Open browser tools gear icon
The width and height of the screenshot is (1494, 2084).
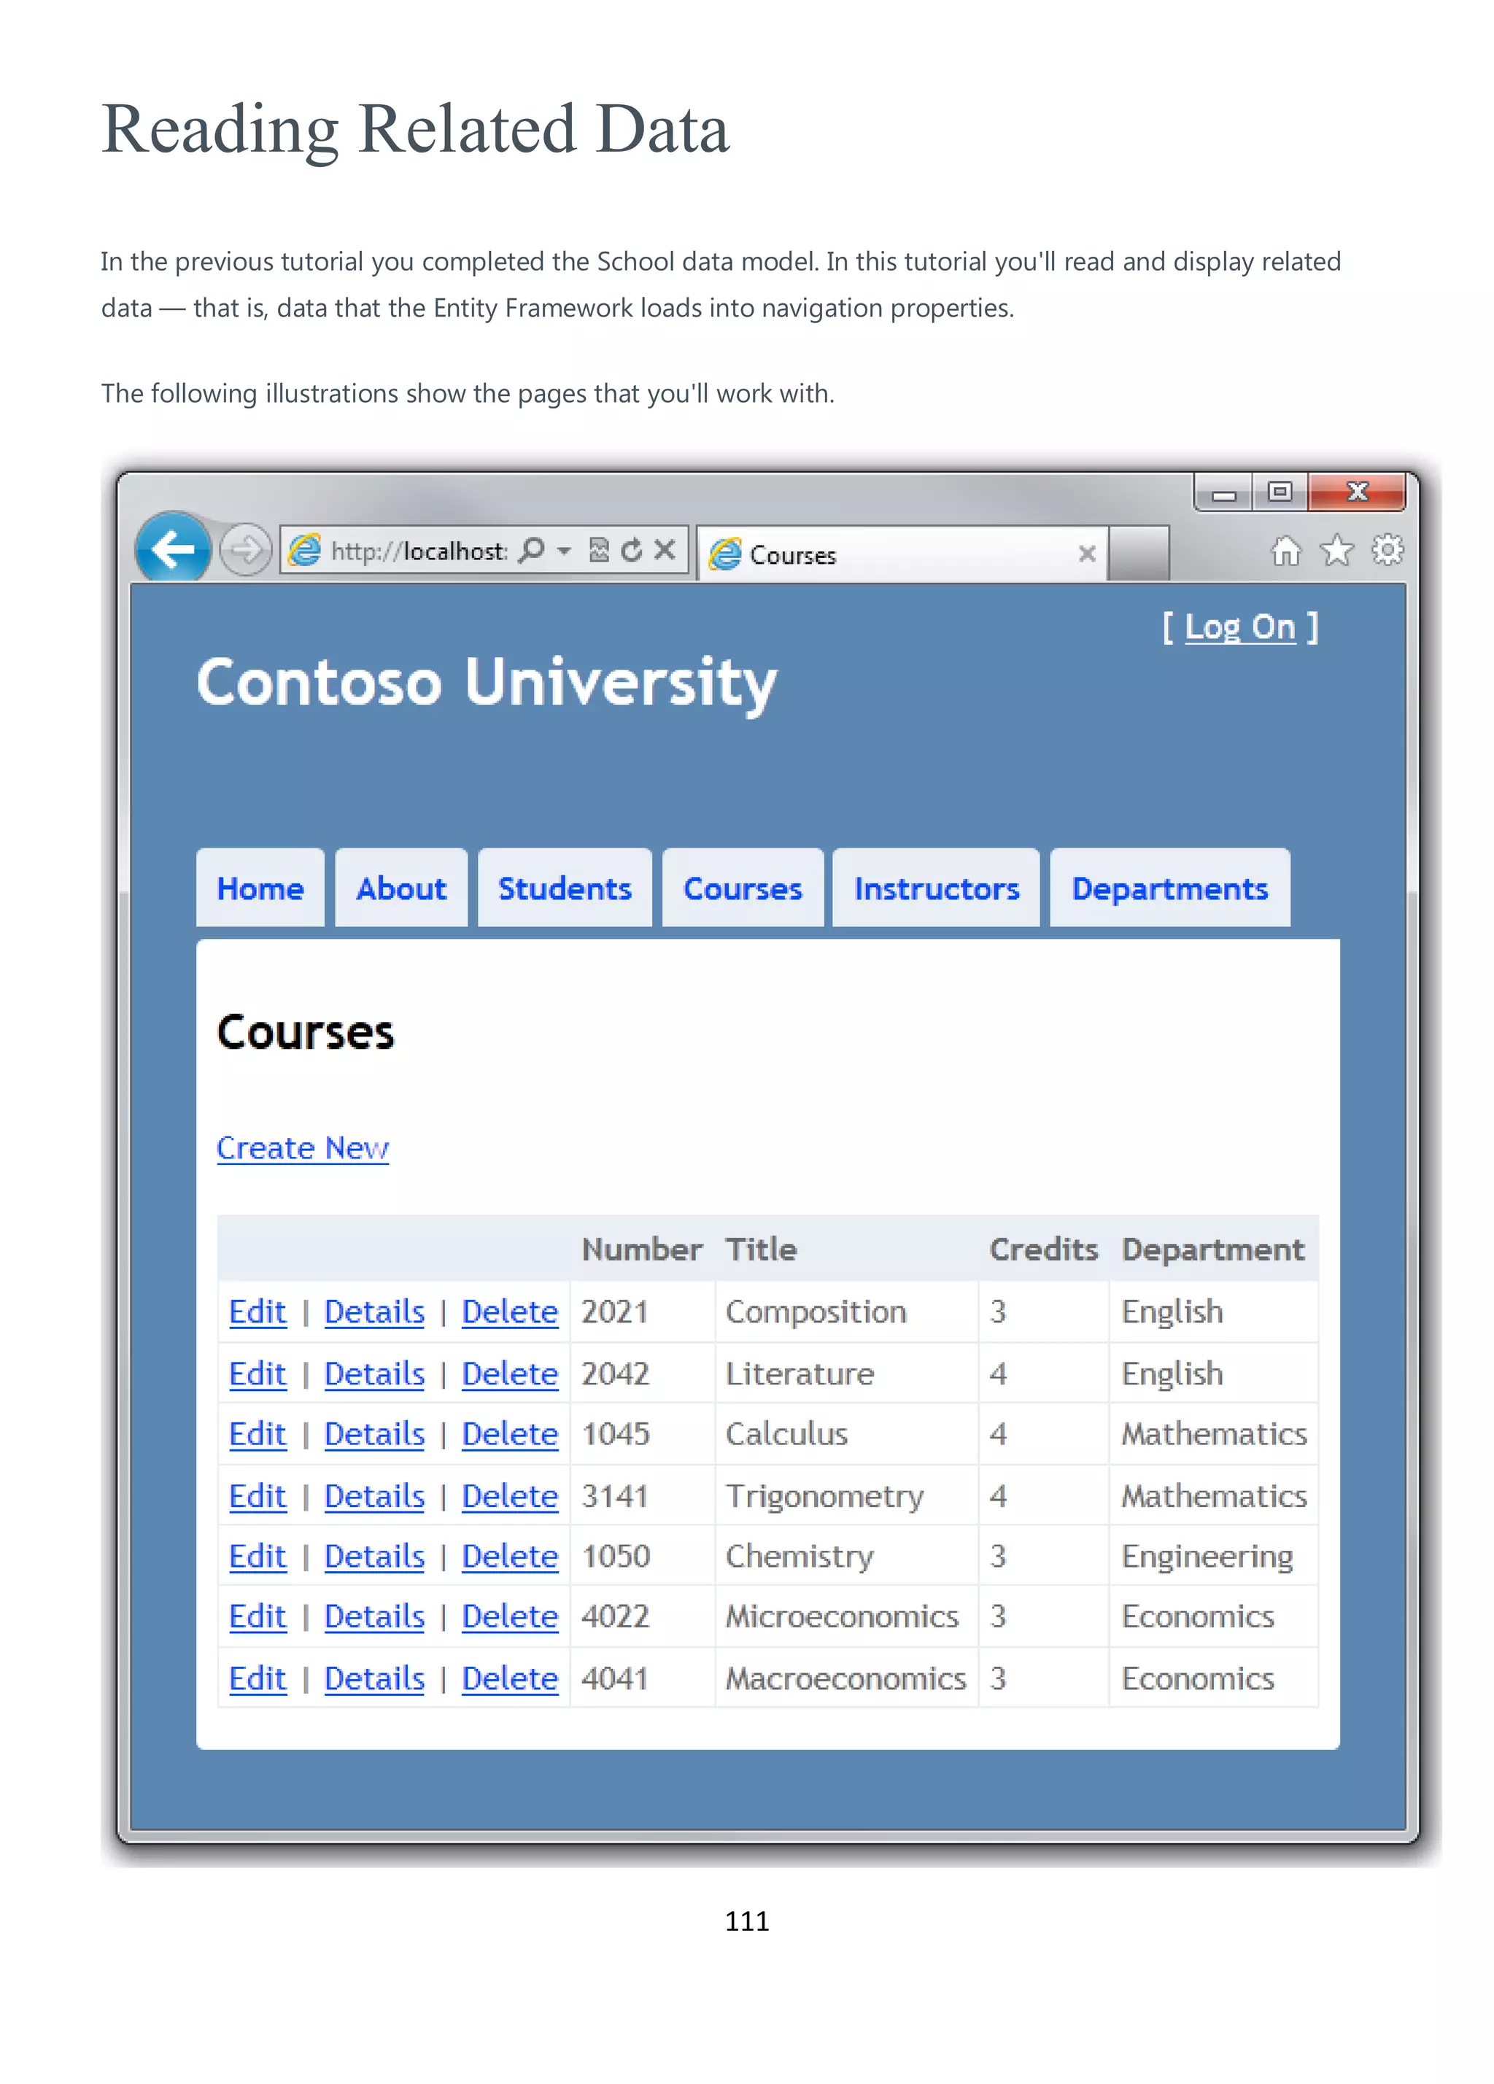point(1387,551)
